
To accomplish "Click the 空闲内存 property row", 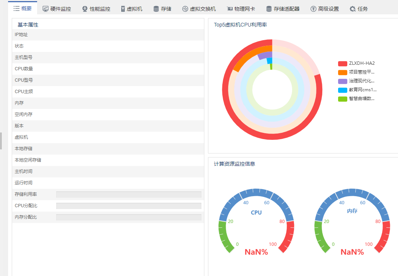I will point(108,114).
